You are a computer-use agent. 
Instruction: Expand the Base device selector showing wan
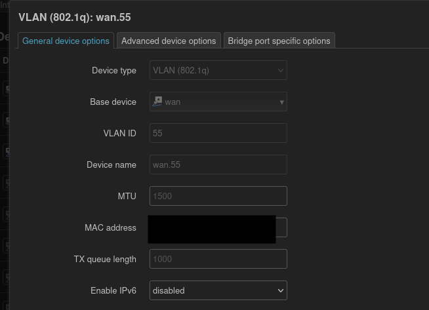218,102
